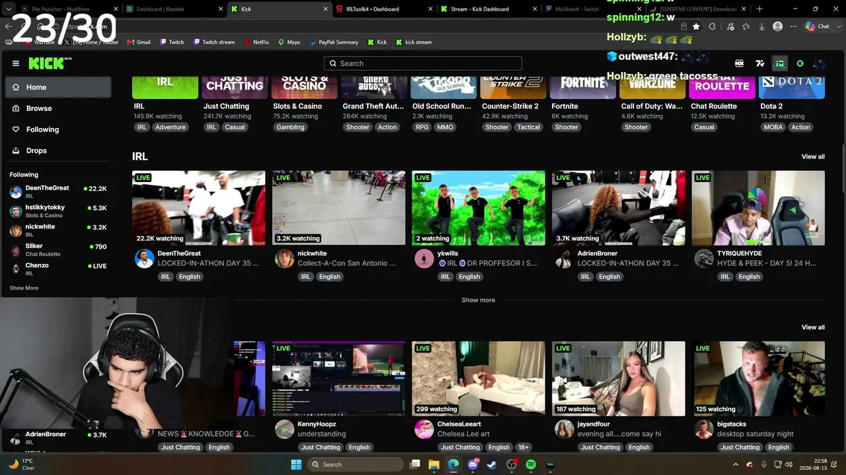This screenshot has width=846, height=475.
Task: Click the Windows taskbar search box
Action: click(x=355, y=464)
